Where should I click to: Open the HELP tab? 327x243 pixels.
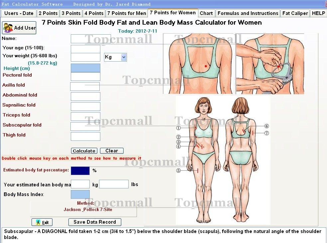coord(318,13)
